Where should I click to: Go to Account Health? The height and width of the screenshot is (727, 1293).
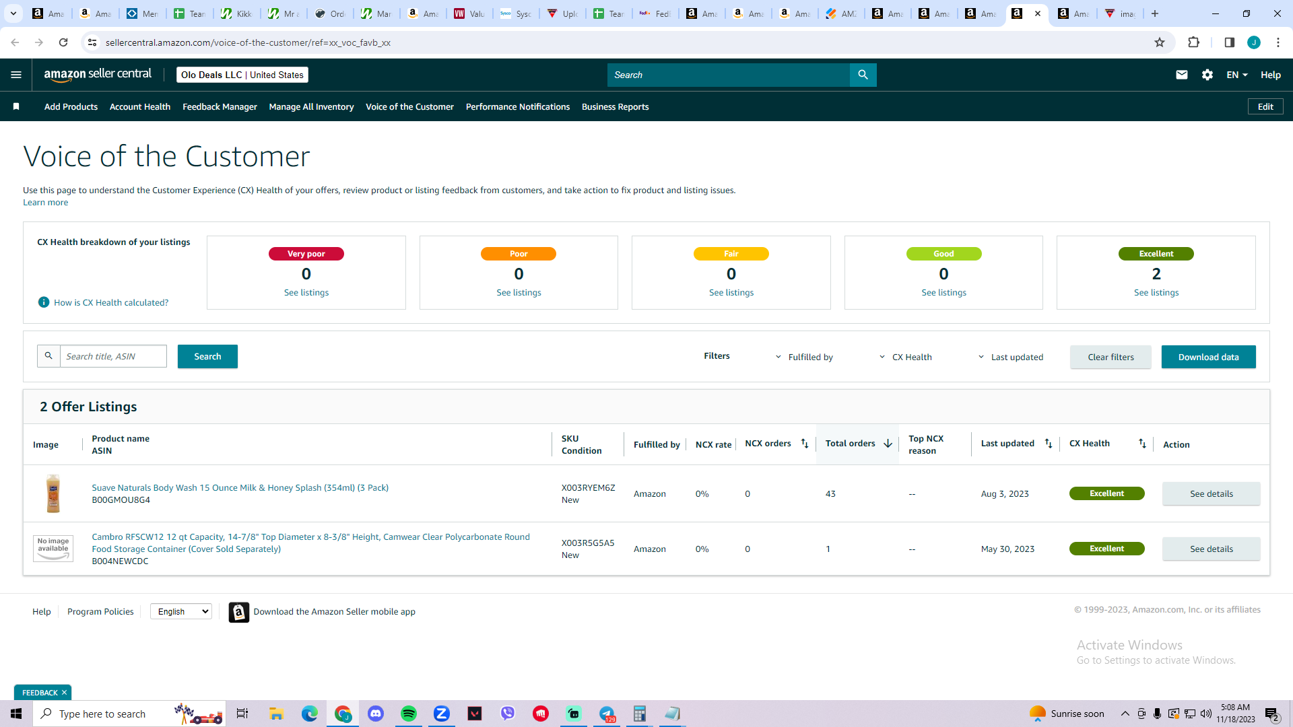click(x=140, y=106)
